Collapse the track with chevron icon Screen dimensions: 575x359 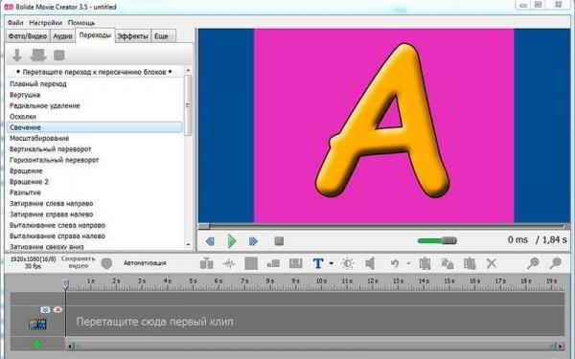pos(45,310)
